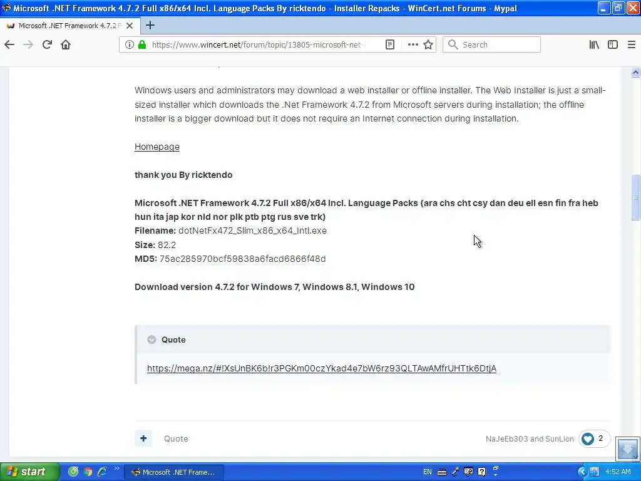Close the Microsoft .NET Framework tab
The height and width of the screenshot is (481, 641).
click(x=130, y=25)
